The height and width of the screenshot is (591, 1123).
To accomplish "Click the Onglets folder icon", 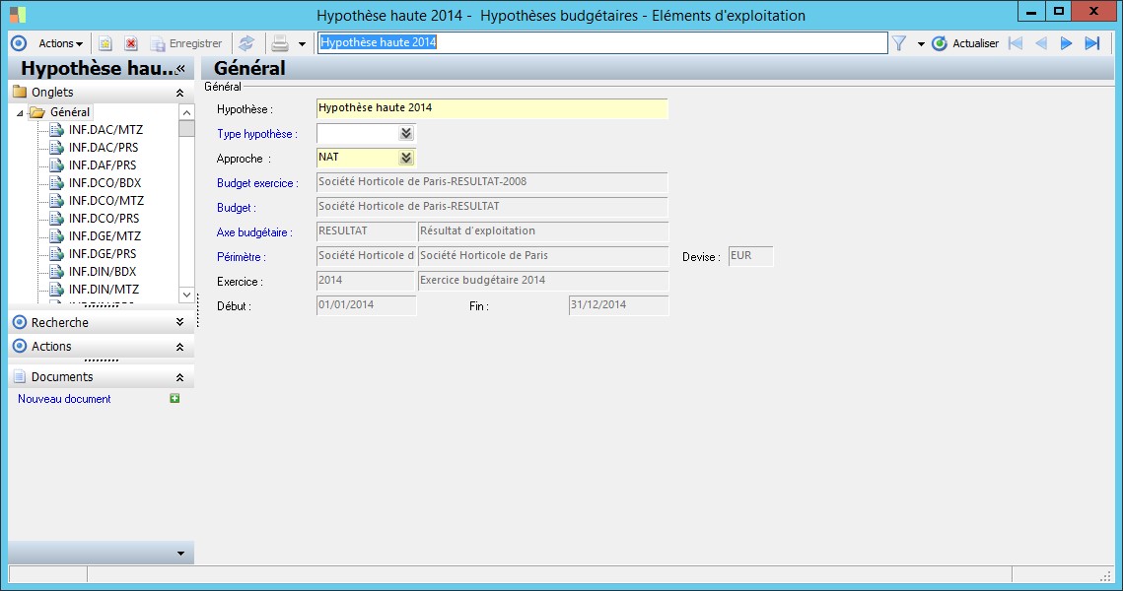I will click(20, 92).
